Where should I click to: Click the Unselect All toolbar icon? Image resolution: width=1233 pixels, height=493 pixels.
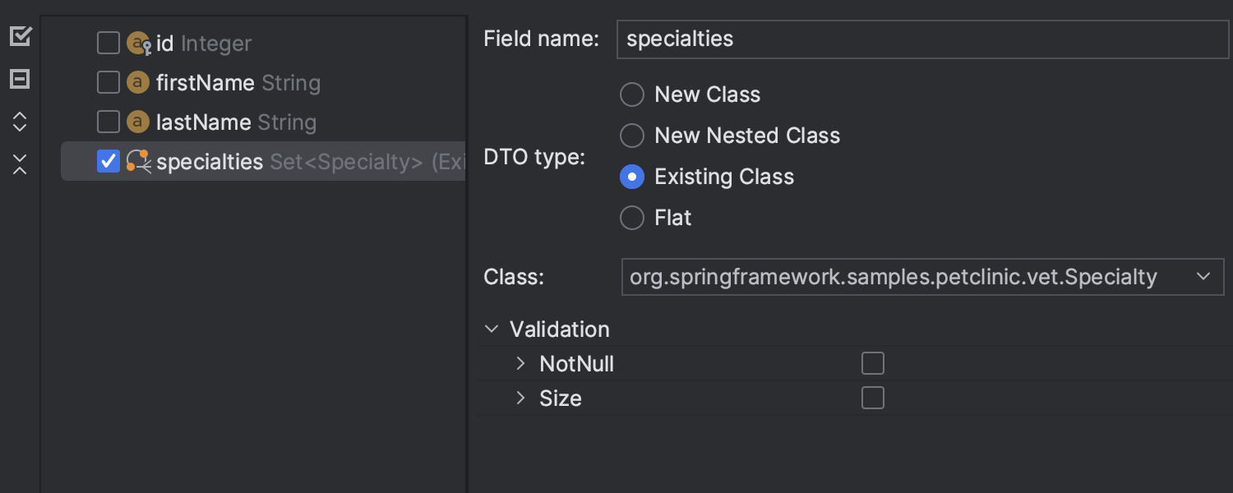click(20, 80)
